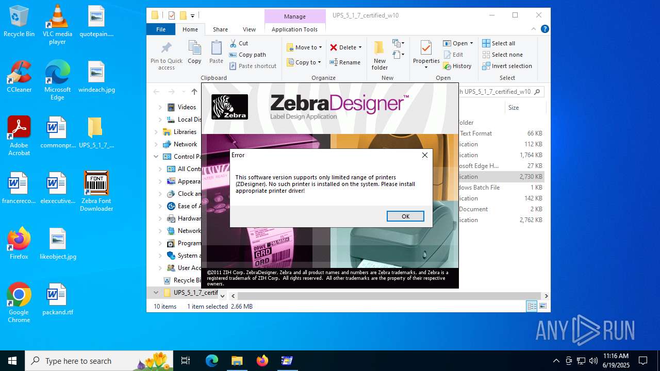The height and width of the screenshot is (371, 660).
Task: Open File Explorer taskbar icon
Action: click(x=237, y=361)
